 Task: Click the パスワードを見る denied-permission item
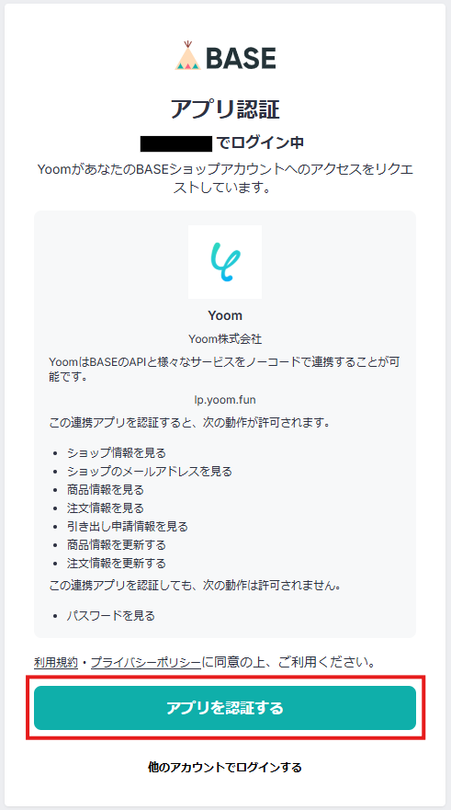point(111,616)
